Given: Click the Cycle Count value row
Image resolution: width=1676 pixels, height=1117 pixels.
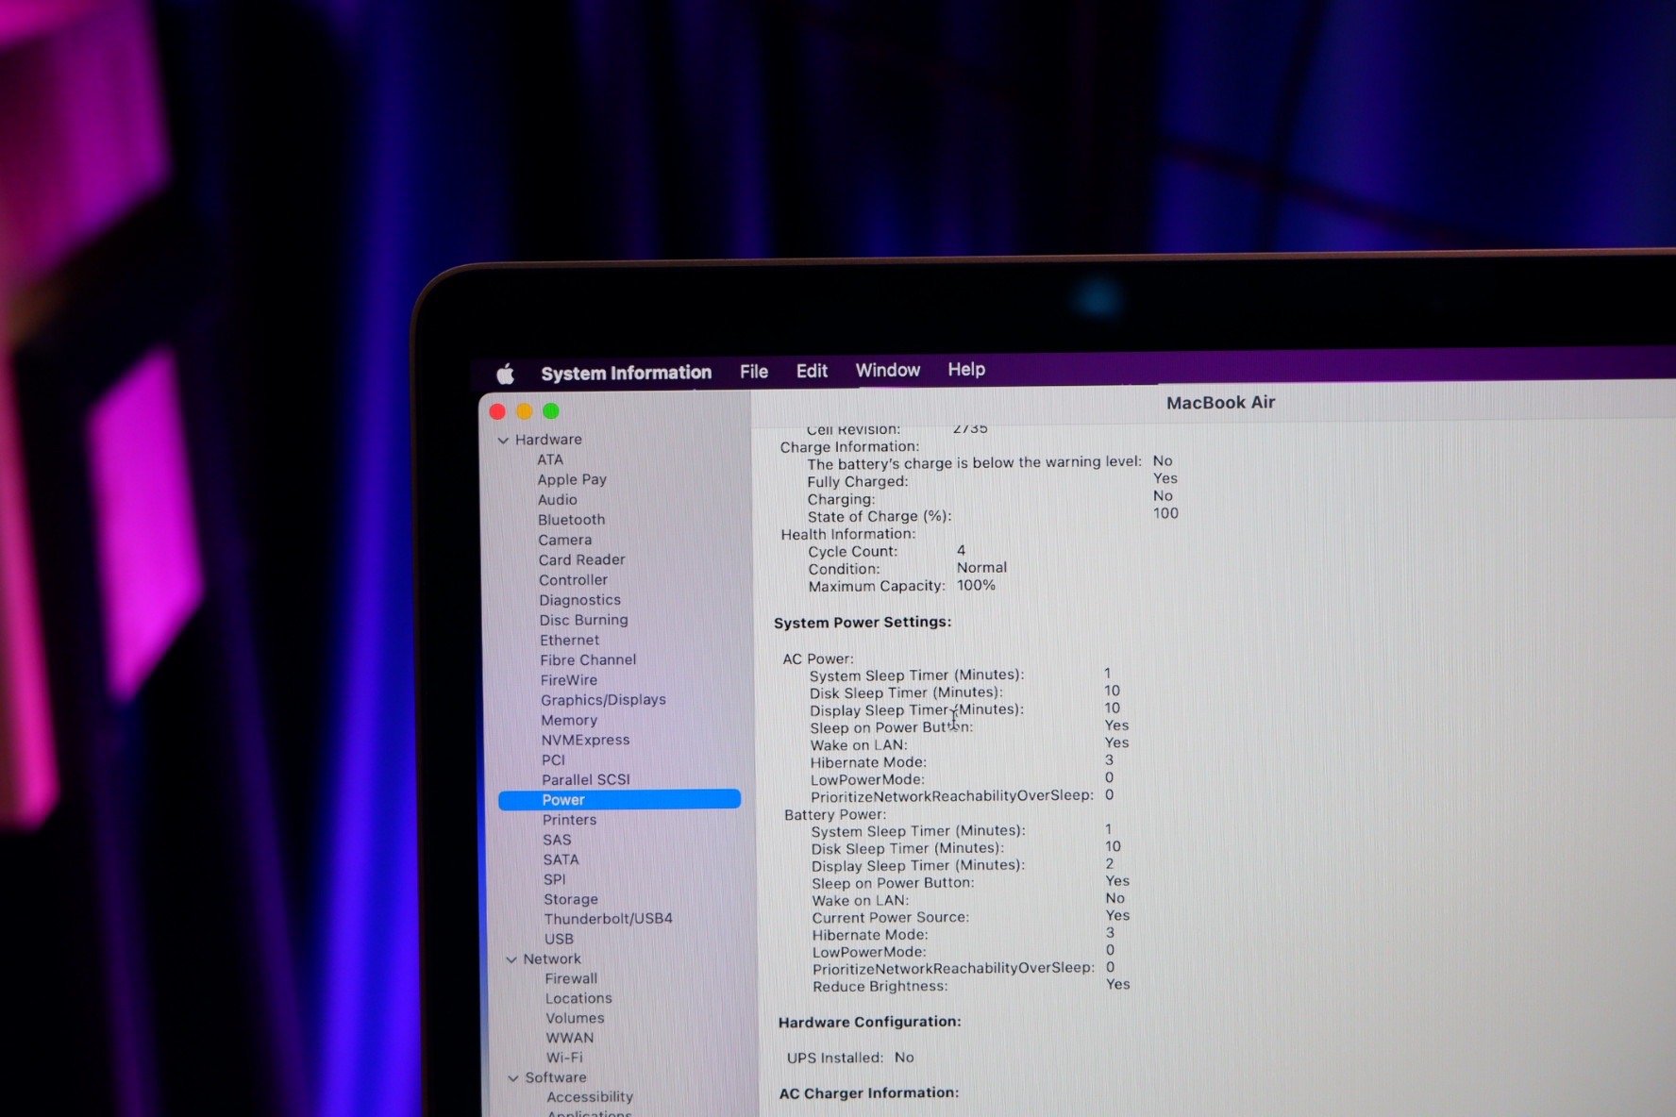Looking at the screenshot, I should [886, 551].
